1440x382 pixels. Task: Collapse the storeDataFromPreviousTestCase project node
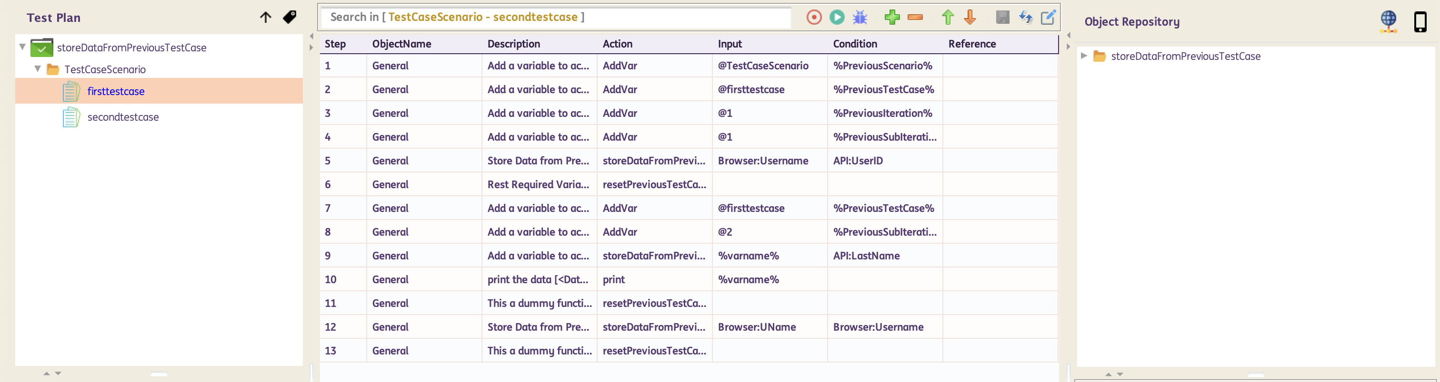22,48
